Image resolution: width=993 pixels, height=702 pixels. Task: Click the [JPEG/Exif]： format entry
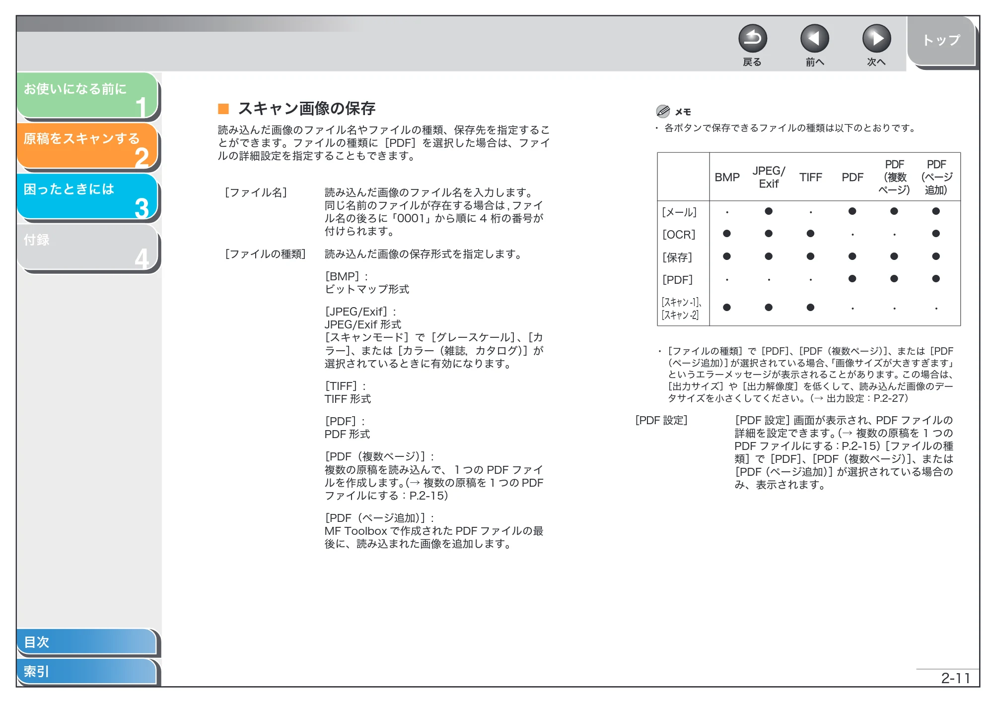point(360,312)
